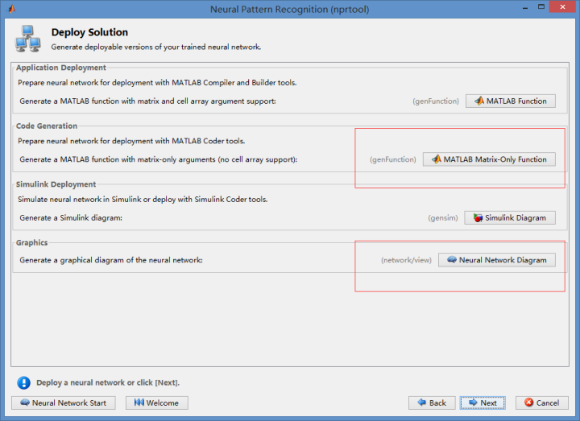
Task: Click 'Simulate neural network in Simulink' description
Action: 143,200
